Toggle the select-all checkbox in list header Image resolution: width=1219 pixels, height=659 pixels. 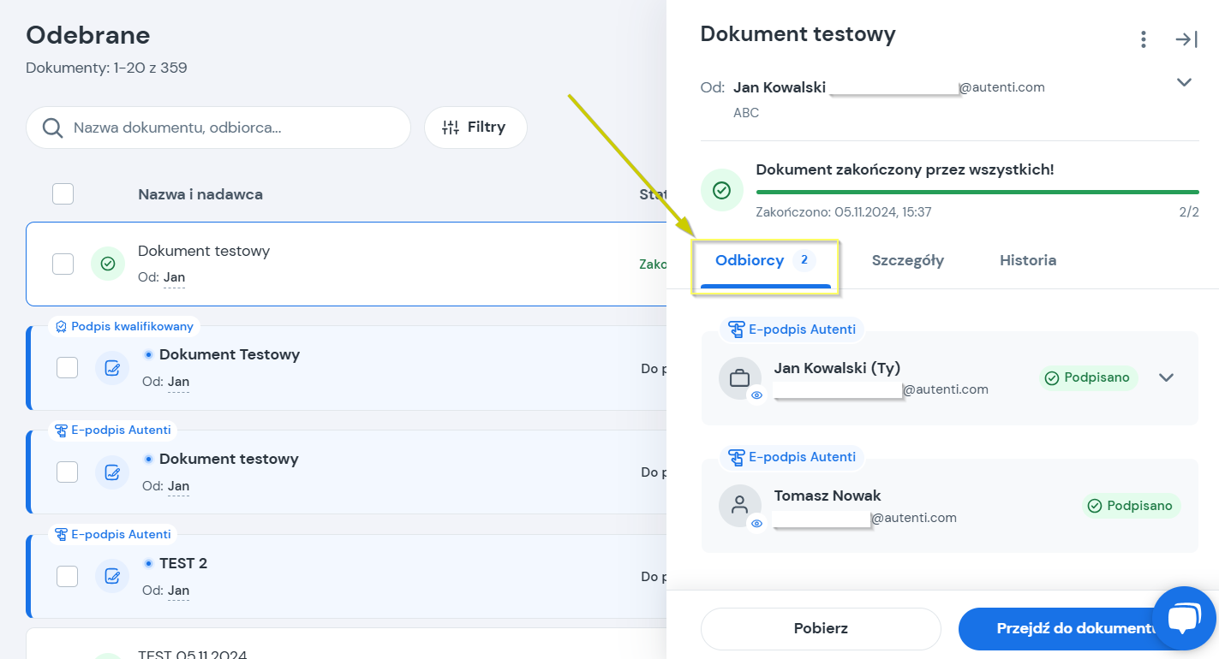pyautogui.click(x=63, y=194)
